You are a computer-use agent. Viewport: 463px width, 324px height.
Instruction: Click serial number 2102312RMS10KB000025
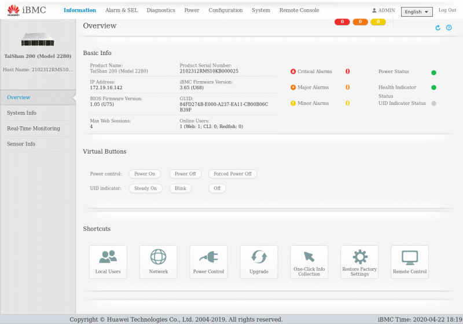[x=209, y=71]
